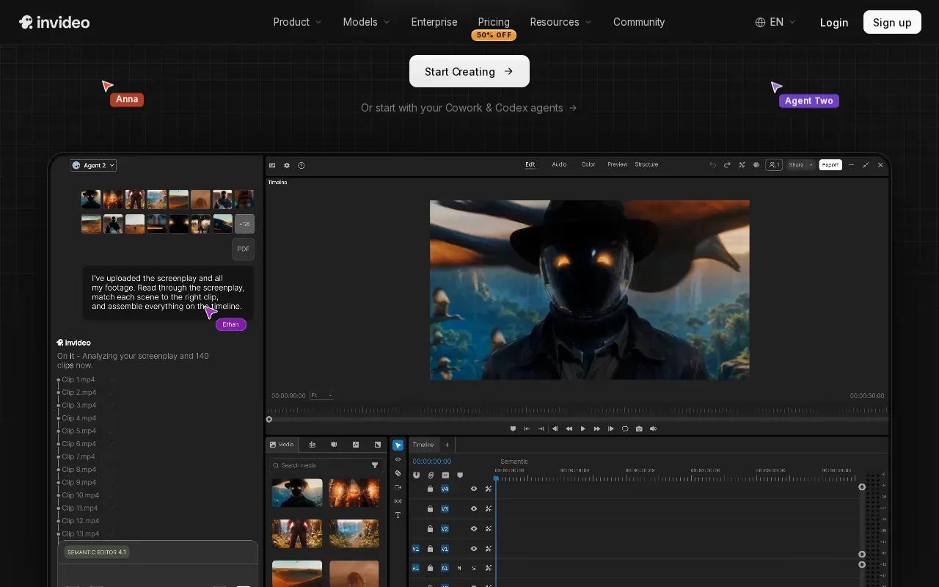
Task: Toggle visibility eye of track V3
Action: 474,508
